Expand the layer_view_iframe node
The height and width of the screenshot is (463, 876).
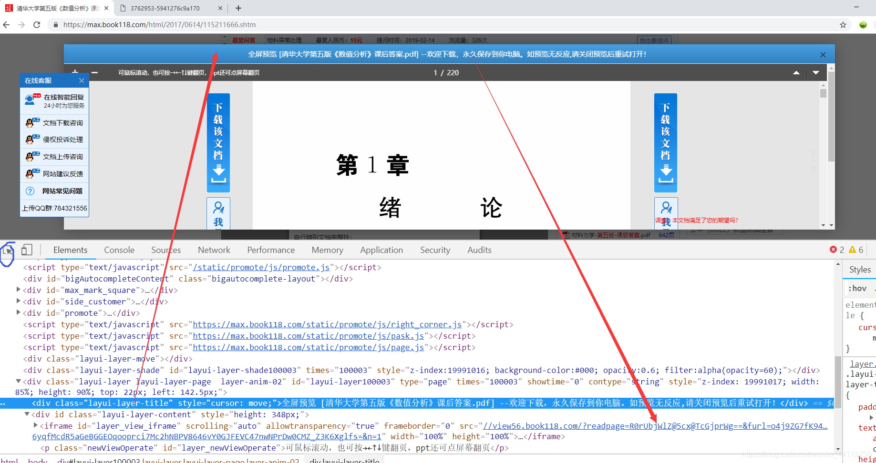[36, 425]
